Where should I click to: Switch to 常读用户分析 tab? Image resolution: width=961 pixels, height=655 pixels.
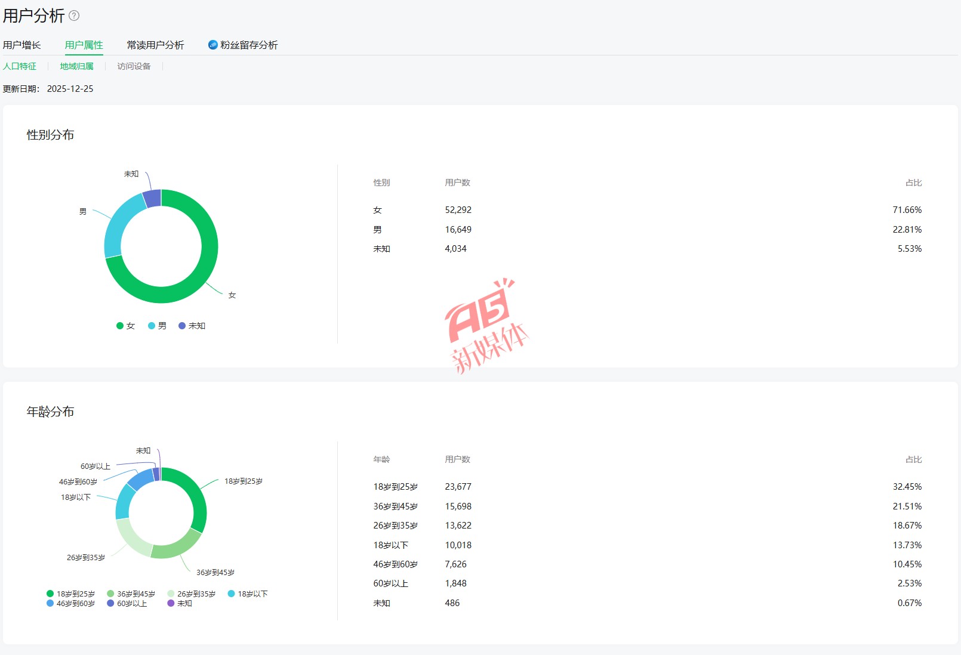[155, 45]
